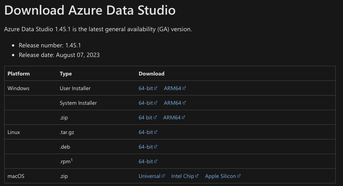The width and height of the screenshot is (343, 186).
Task: Click the .rpm footnote superscript 1
Action: (x=72, y=160)
